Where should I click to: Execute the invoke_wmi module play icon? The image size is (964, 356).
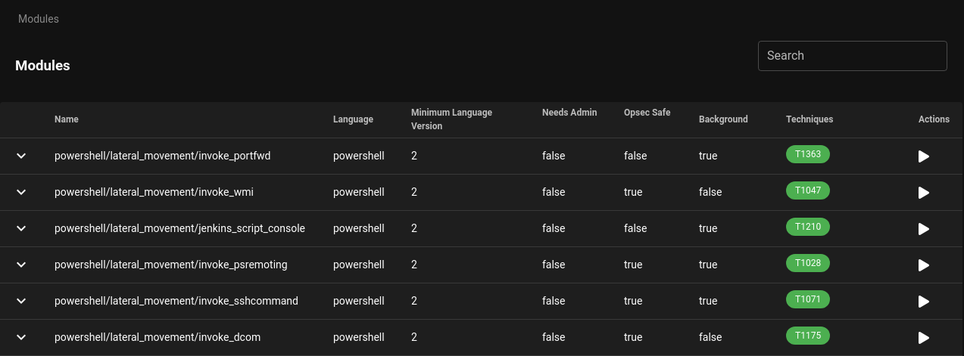[x=923, y=193]
